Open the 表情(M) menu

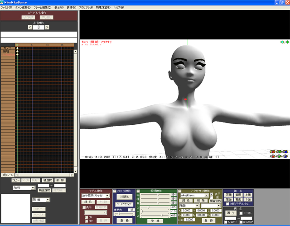coord(72,8)
